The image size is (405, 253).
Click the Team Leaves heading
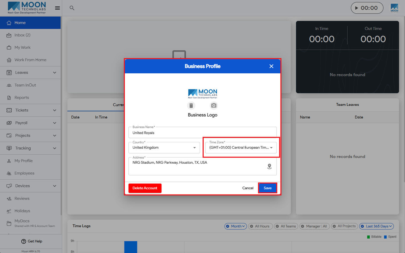(x=347, y=105)
